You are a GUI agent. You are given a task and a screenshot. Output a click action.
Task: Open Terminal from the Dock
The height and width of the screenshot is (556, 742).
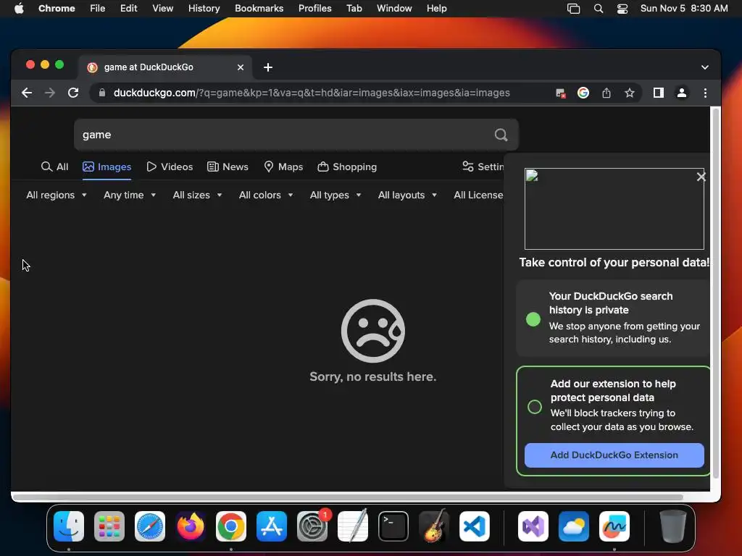click(x=393, y=526)
